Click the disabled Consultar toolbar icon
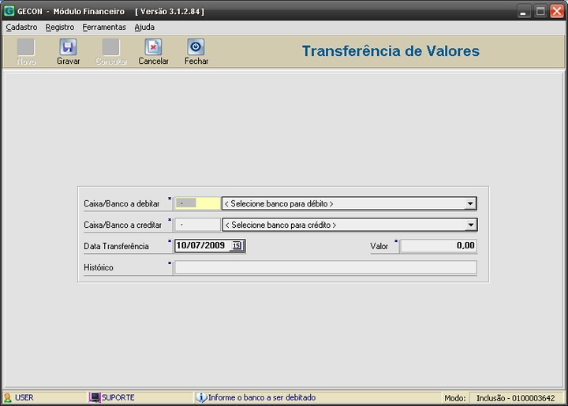The height and width of the screenshot is (406, 568). point(111,47)
